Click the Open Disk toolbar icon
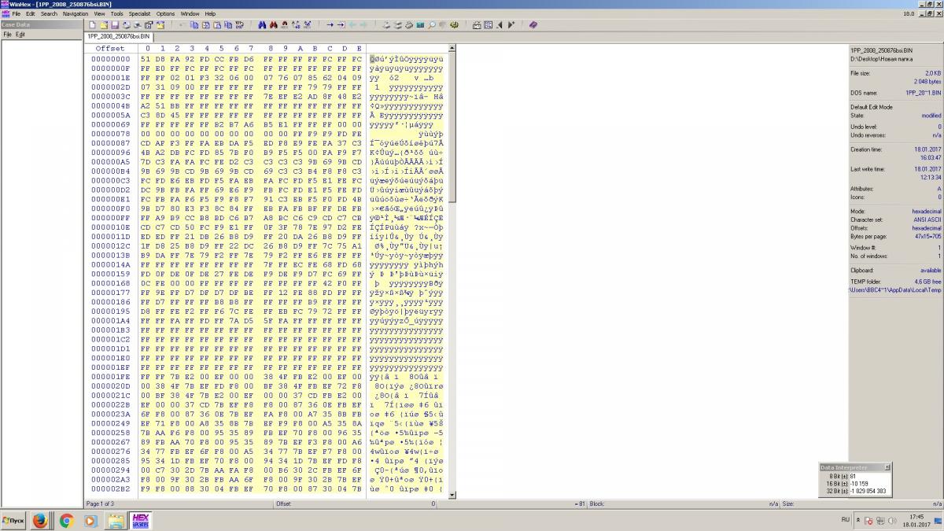This screenshot has width=944, height=531. pos(387,25)
